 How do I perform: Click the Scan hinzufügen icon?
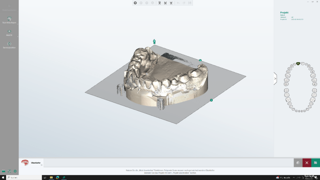click(9, 19)
